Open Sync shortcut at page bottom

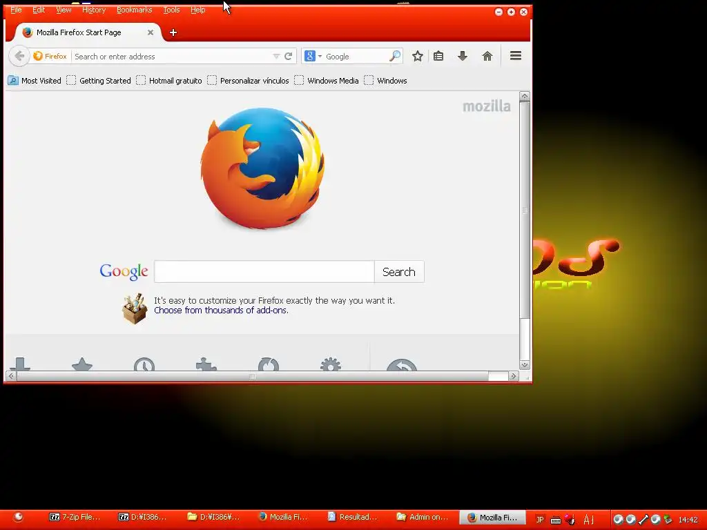[x=269, y=364]
